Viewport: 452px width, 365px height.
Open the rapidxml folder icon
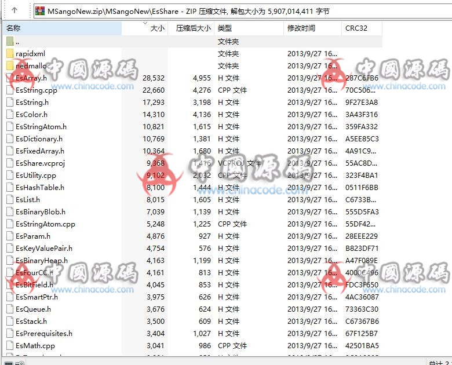point(10,53)
